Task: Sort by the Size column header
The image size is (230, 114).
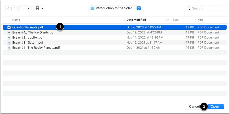Action: (175, 20)
